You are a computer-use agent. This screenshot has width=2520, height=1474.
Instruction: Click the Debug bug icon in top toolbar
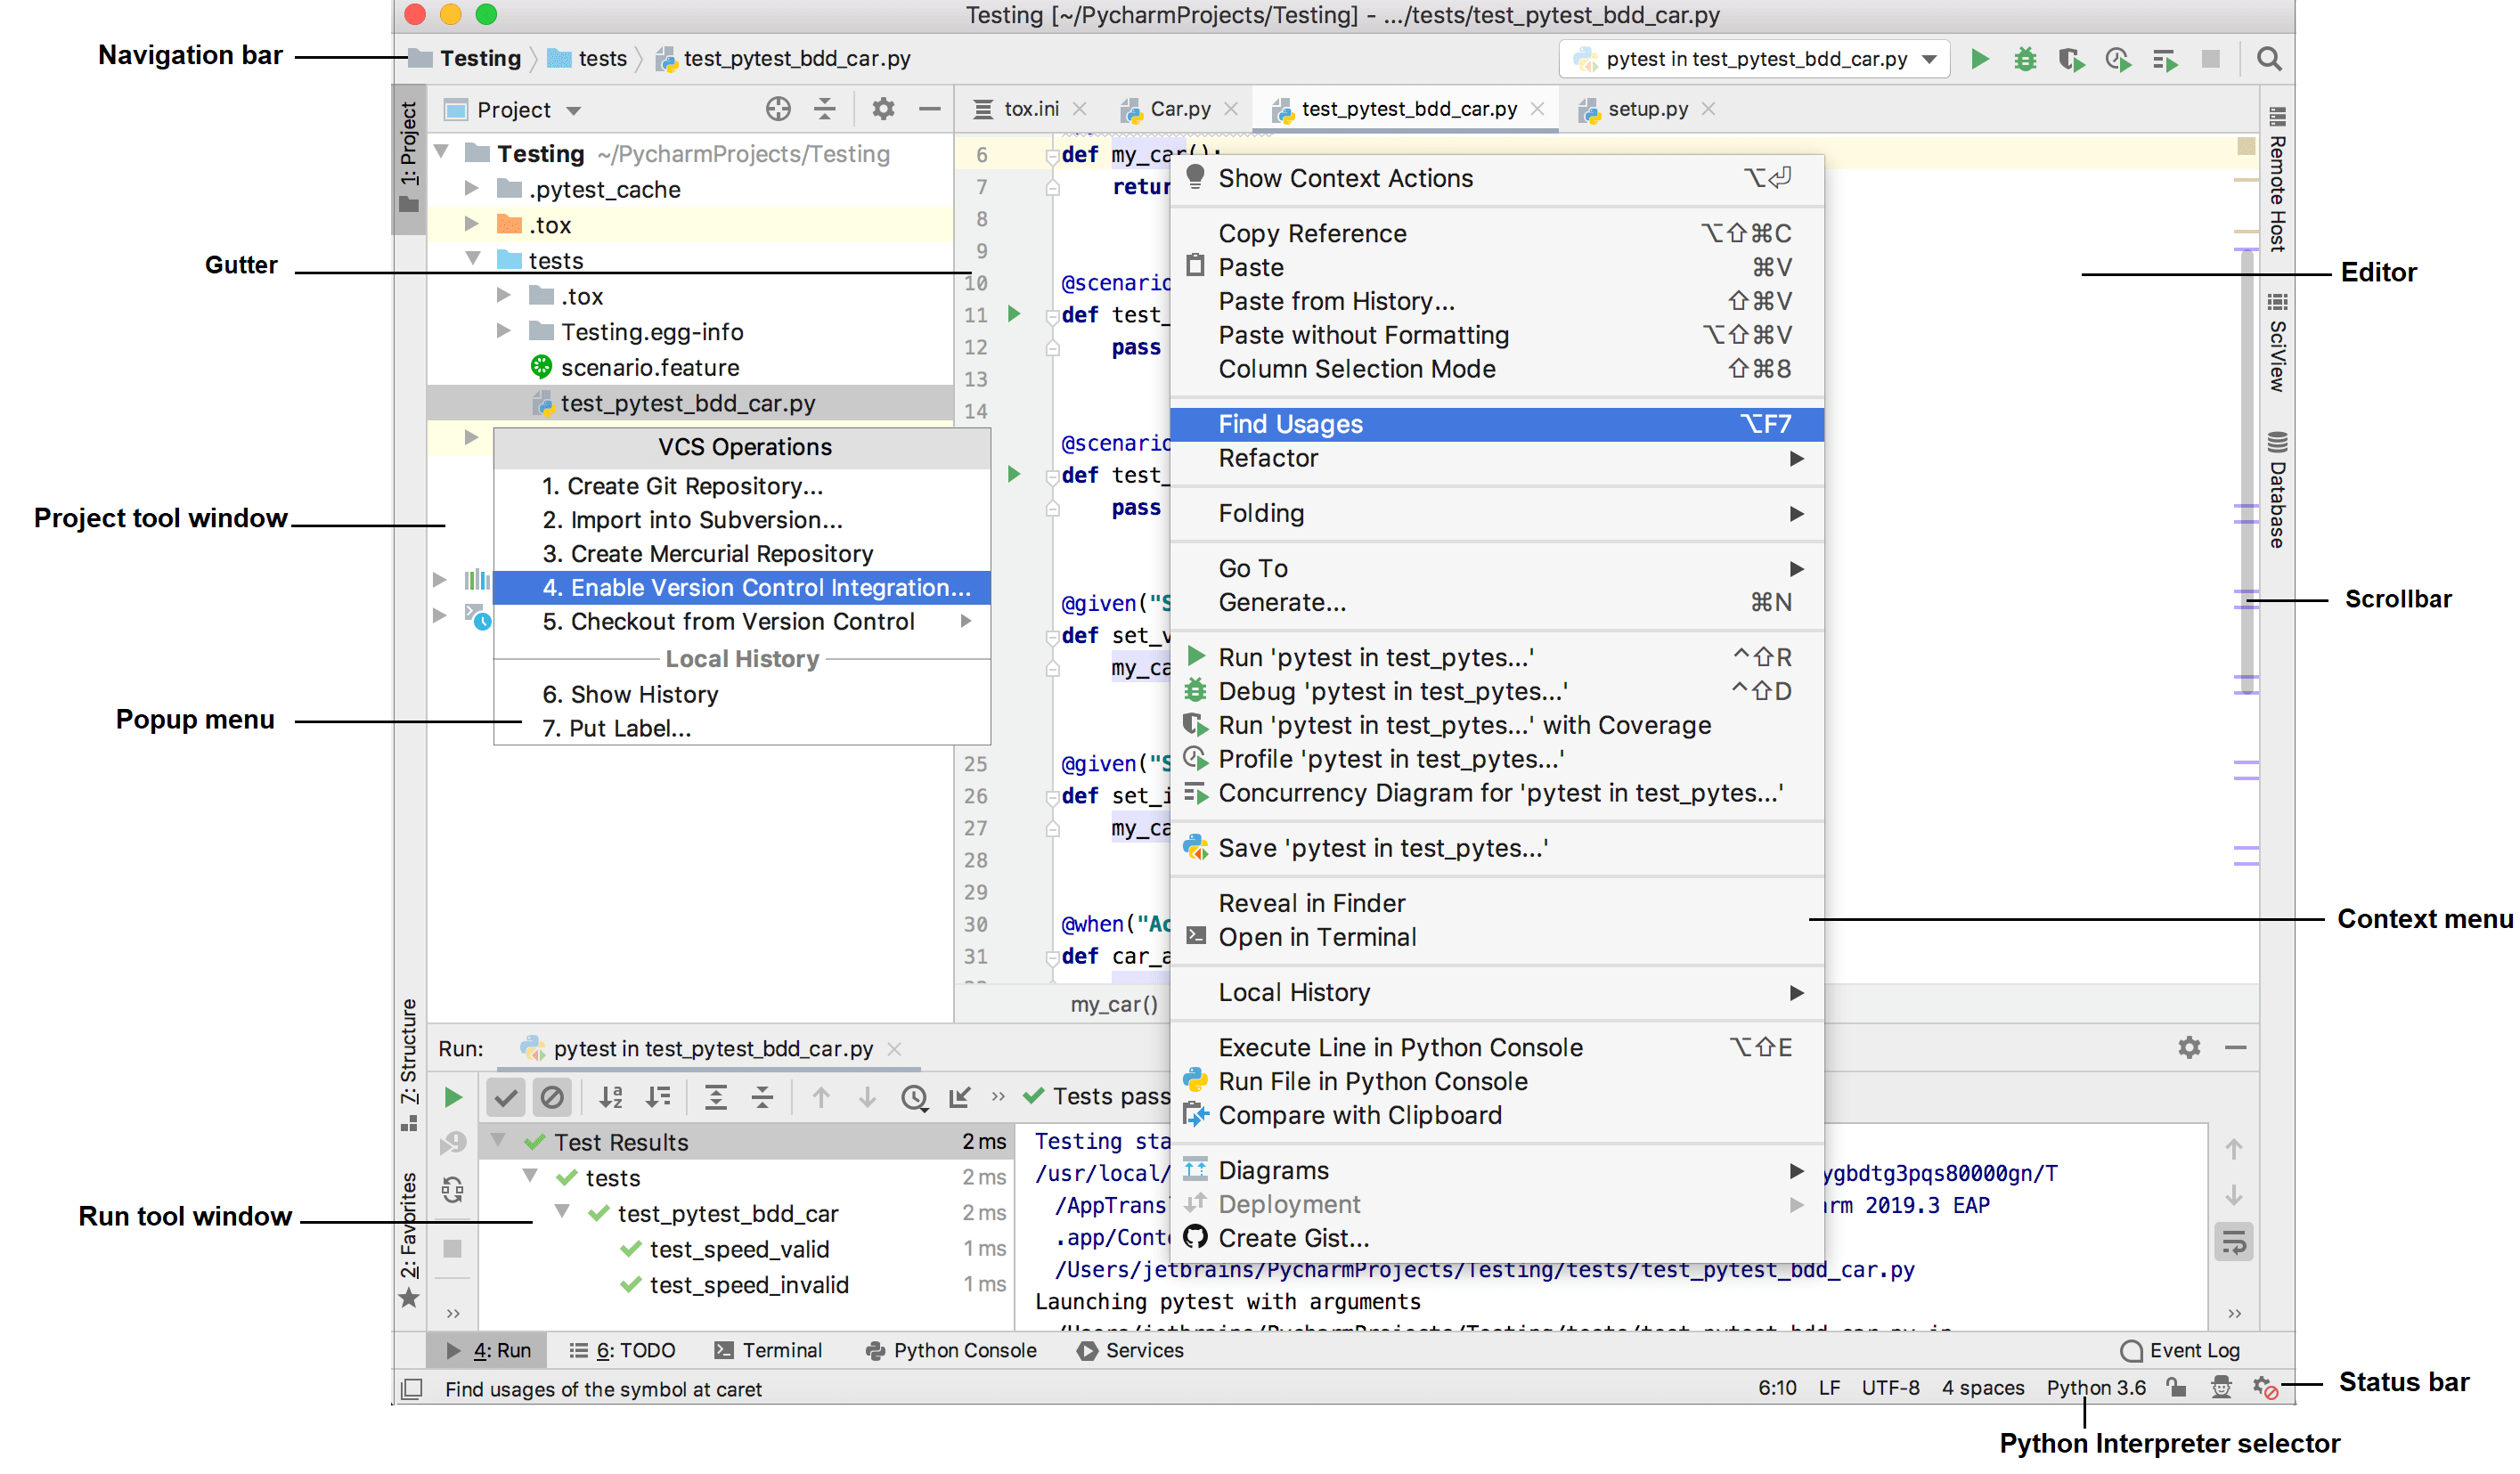2025,59
